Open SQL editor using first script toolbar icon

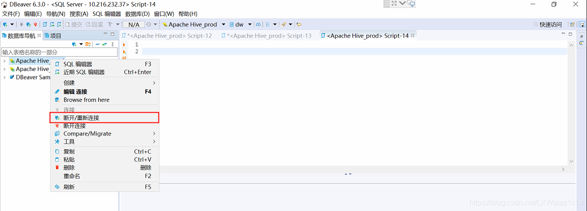click(x=45, y=24)
